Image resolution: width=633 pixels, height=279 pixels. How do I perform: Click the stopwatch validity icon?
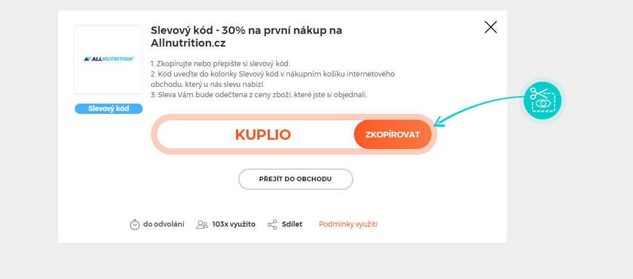click(135, 224)
